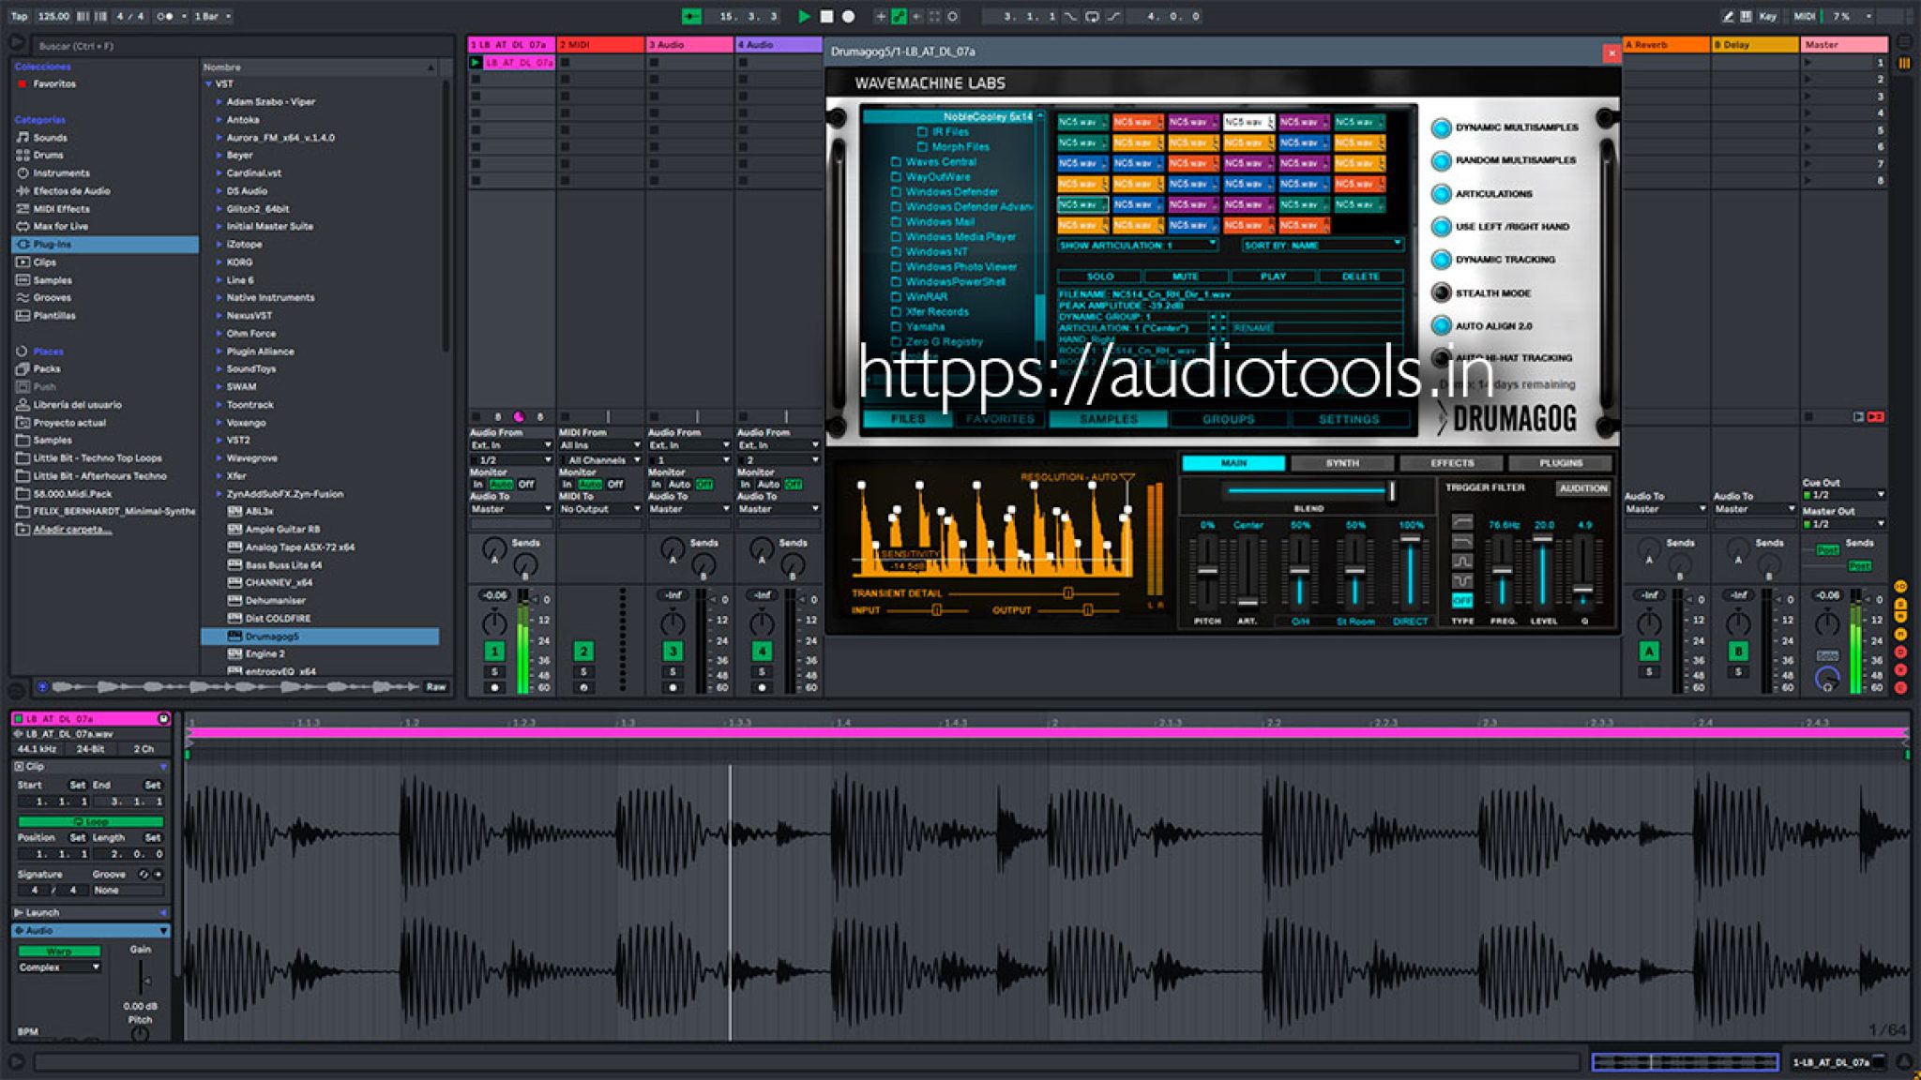This screenshot has height=1080, width=1921.
Task: Click the Drumagog BLEND slider handle
Action: click(x=1391, y=490)
